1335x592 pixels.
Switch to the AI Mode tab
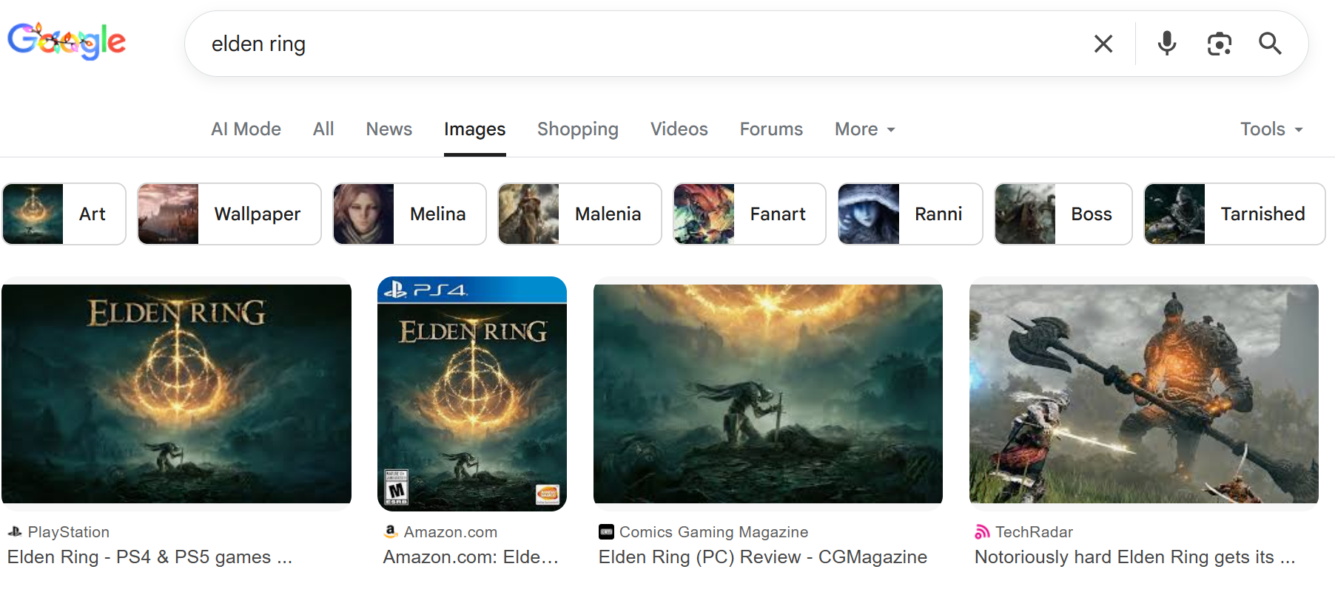246,129
